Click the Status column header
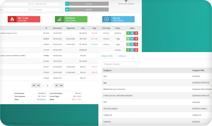The height and width of the screenshot is (126, 212). point(118,28)
